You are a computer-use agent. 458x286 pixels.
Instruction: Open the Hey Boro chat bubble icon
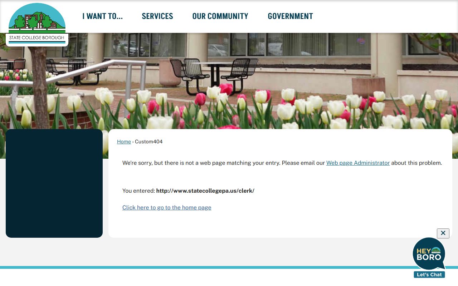pyautogui.click(x=429, y=254)
